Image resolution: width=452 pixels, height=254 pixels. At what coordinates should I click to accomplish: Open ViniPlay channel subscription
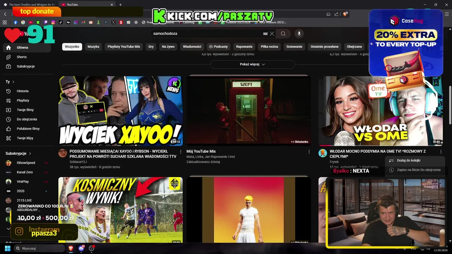coord(27,182)
